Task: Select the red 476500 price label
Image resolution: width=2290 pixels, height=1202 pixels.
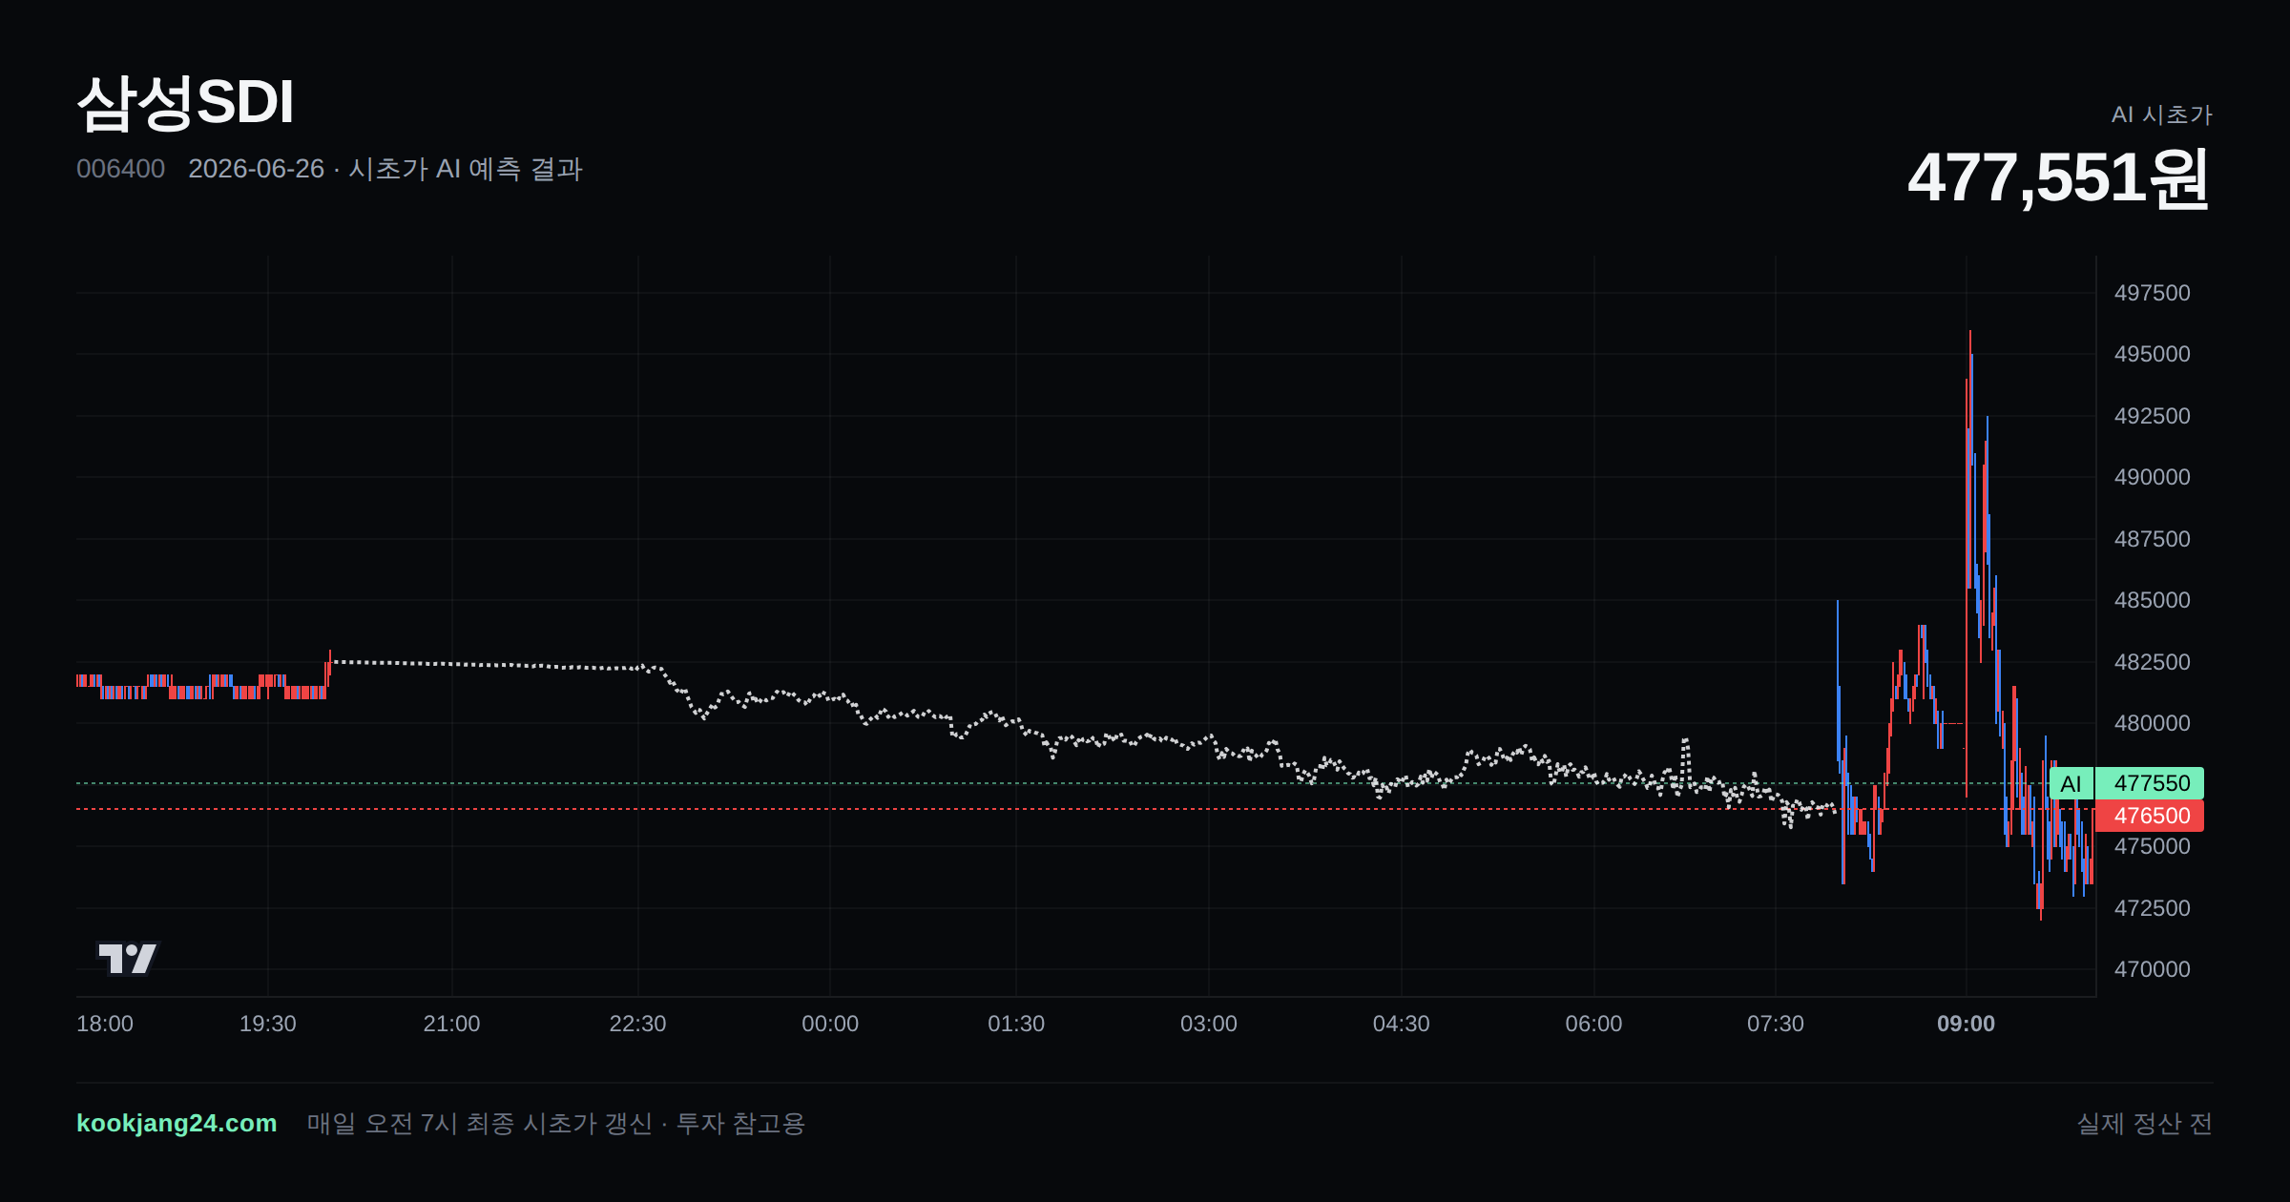Action: pos(2150,816)
